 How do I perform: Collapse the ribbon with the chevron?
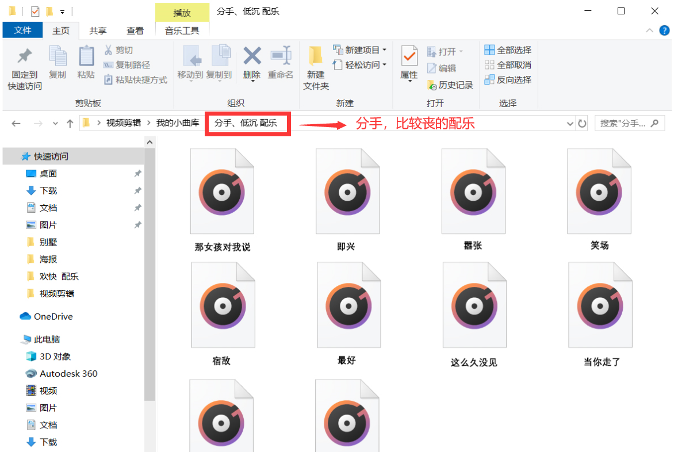pos(649,30)
